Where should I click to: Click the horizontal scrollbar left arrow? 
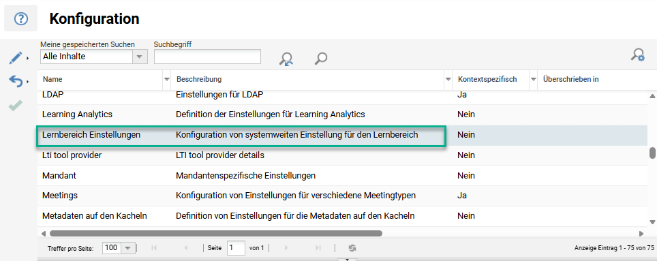click(43, 233)
